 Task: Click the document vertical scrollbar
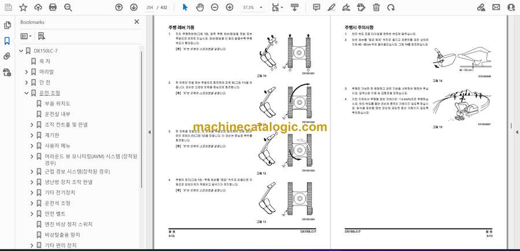(x=511, y=126)
